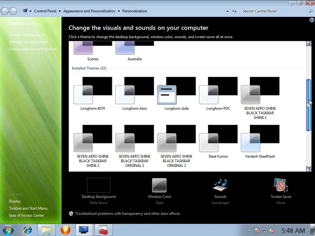Click the Personalization monitor taskbar icon
Image resolution: width=315 pixels, height=236 pixels.
click(84, 230)
